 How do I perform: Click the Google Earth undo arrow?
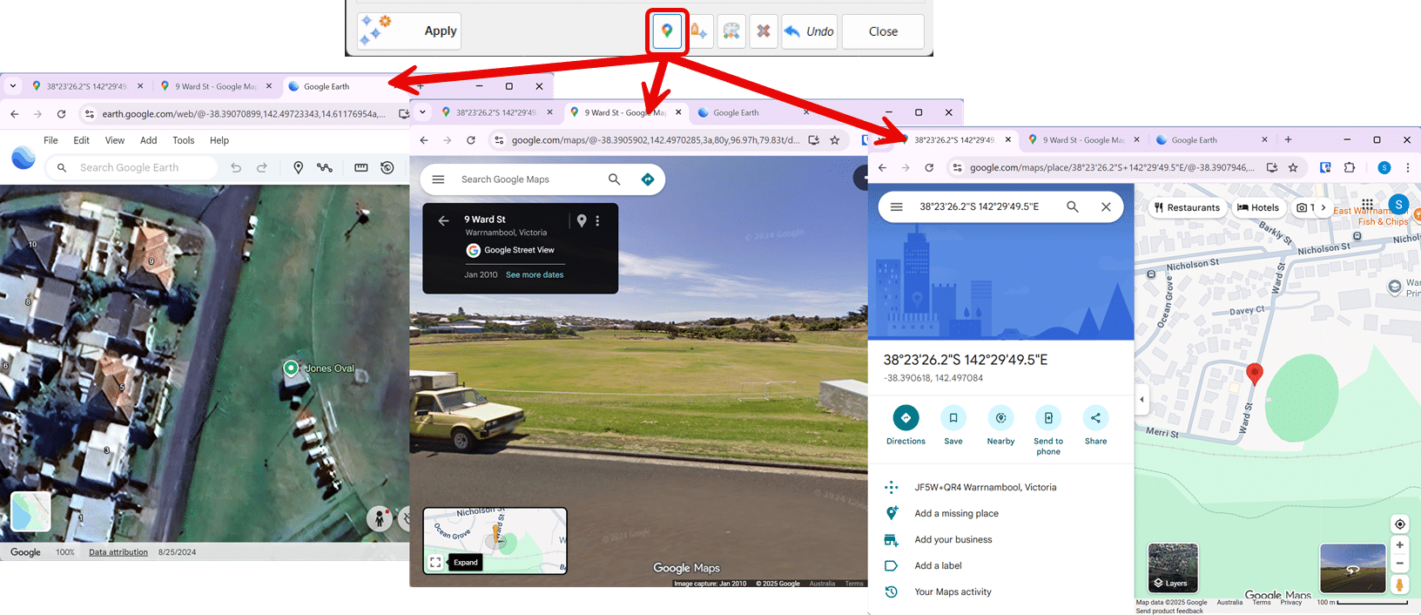point(236,167)
